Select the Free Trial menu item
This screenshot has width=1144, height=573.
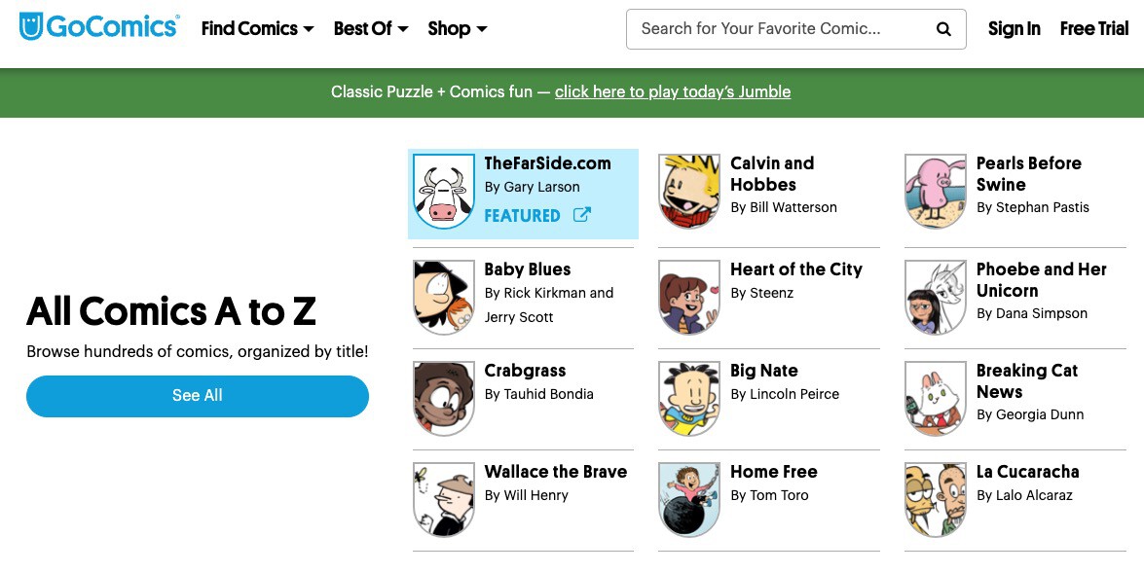click(1093, 29)
